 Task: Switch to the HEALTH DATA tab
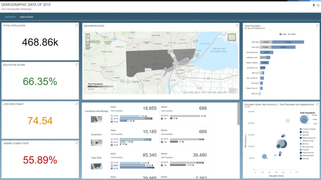[26, 17]
